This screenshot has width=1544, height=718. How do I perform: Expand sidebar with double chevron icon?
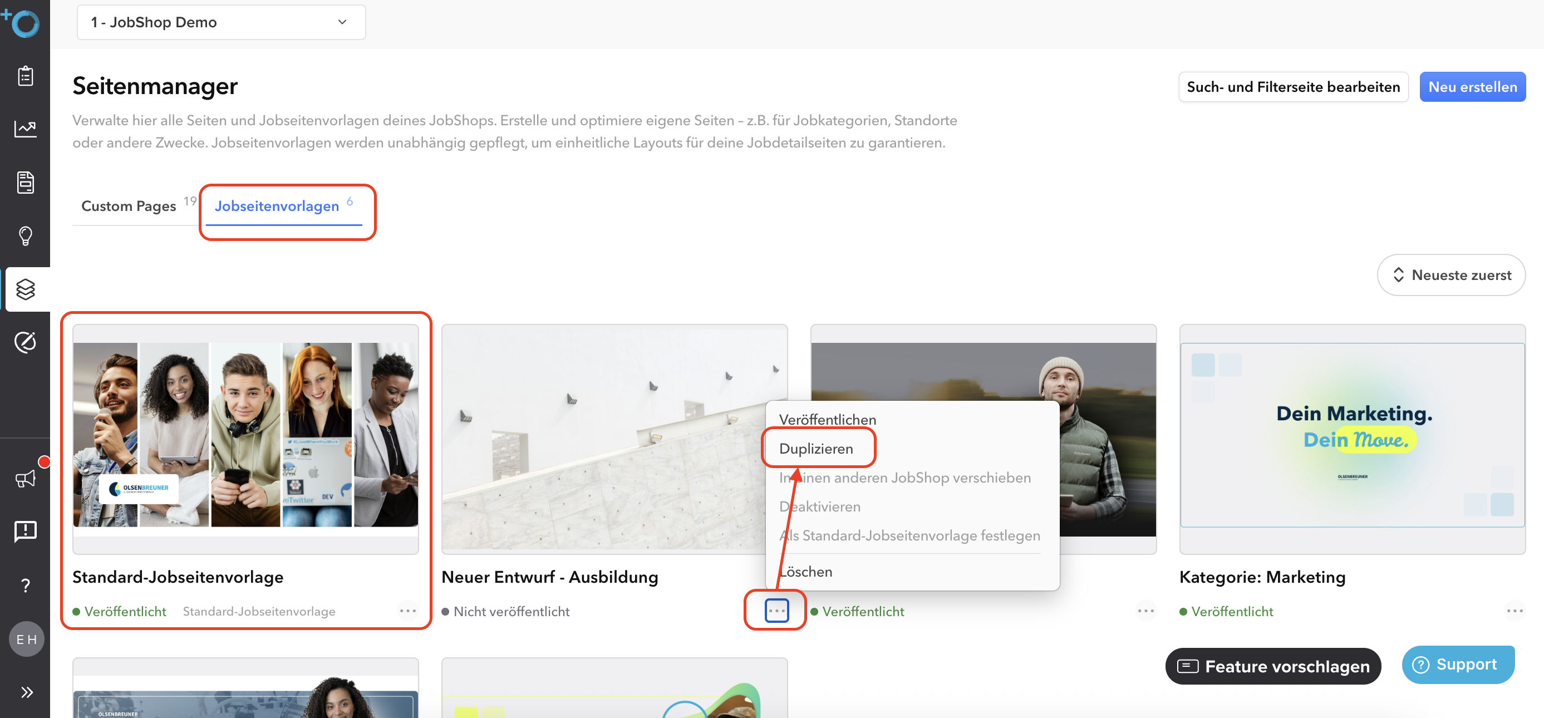(x=26, y=692)
